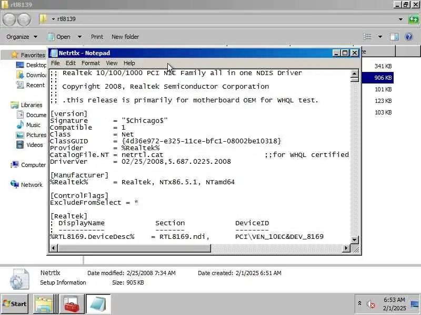Click the Network globe icon
Viewport: 421px width, 315px height.
(x=15, y=184)
